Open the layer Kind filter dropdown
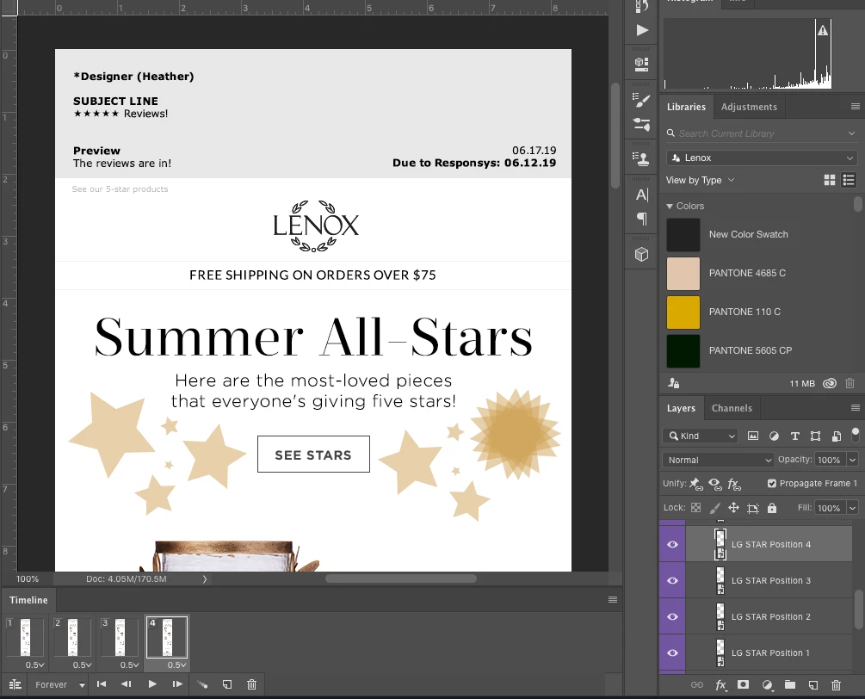 700,436
